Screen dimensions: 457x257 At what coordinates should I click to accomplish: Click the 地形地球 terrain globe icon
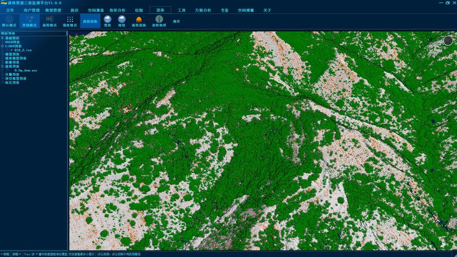click(x=159, y=21)
